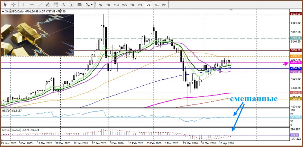Select the arrow cursor tool

(5, 5)
